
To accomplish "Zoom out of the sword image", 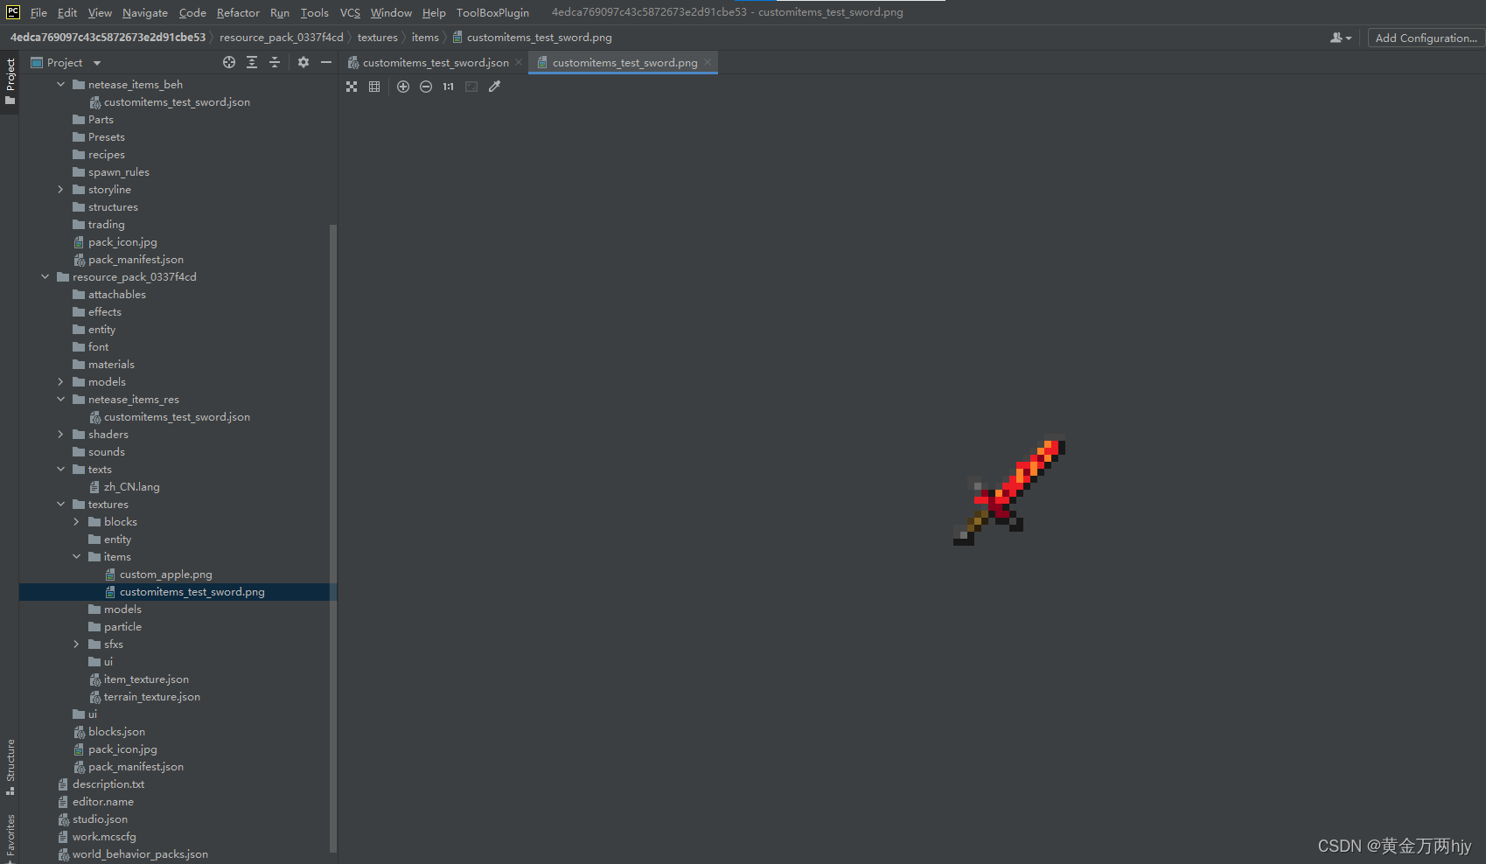I will coord(426,87).
